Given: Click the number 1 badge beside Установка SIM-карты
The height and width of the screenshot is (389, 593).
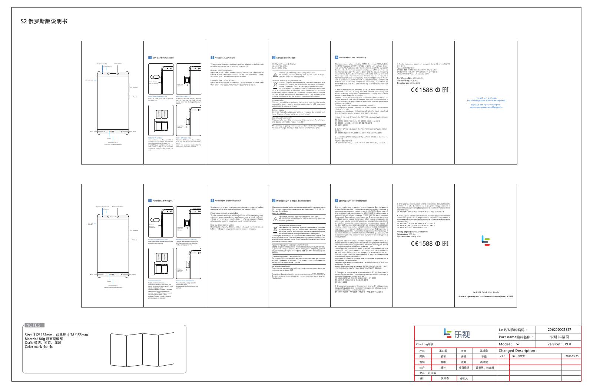Looking at the screenshot, I should click(150, 201).
